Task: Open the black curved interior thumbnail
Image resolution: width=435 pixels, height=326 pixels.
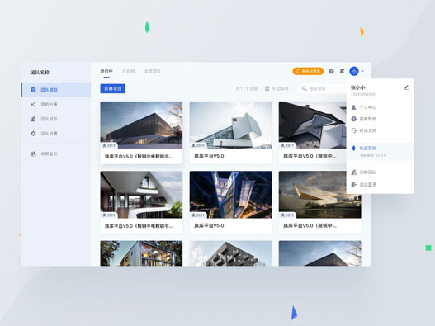Action: point(313,125)
